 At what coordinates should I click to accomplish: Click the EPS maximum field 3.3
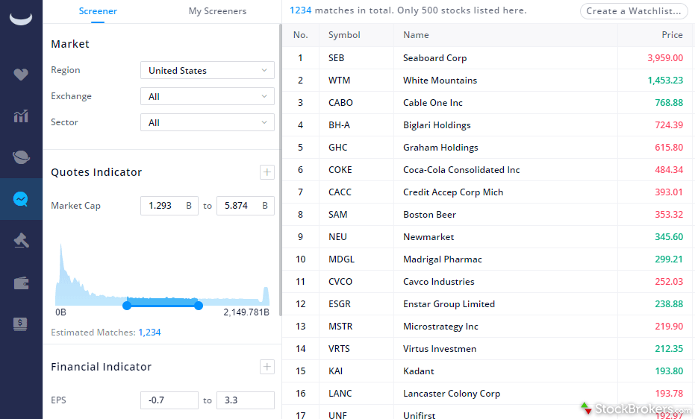tap(245, 400)
